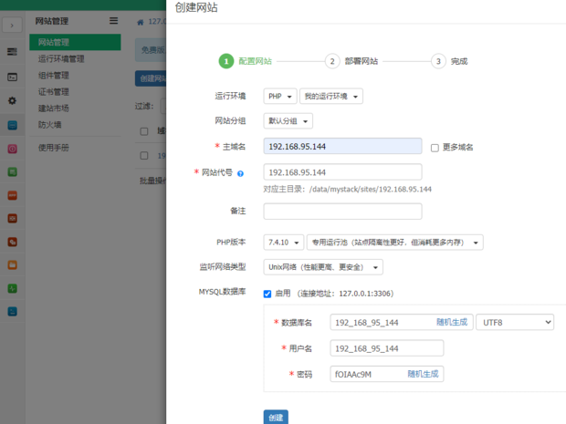This screenshot has width=566, height=424.
Task: Select the green square sidebar icon below pink
Action: click(12, 172)
